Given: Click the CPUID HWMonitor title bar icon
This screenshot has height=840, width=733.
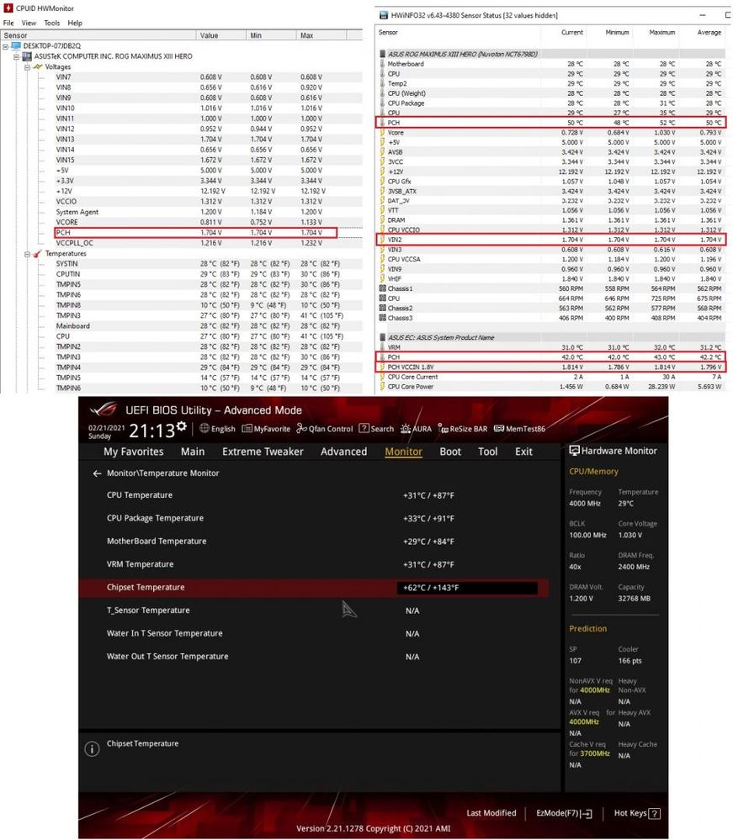Looking at the screenshot, I should click(8, 8).
